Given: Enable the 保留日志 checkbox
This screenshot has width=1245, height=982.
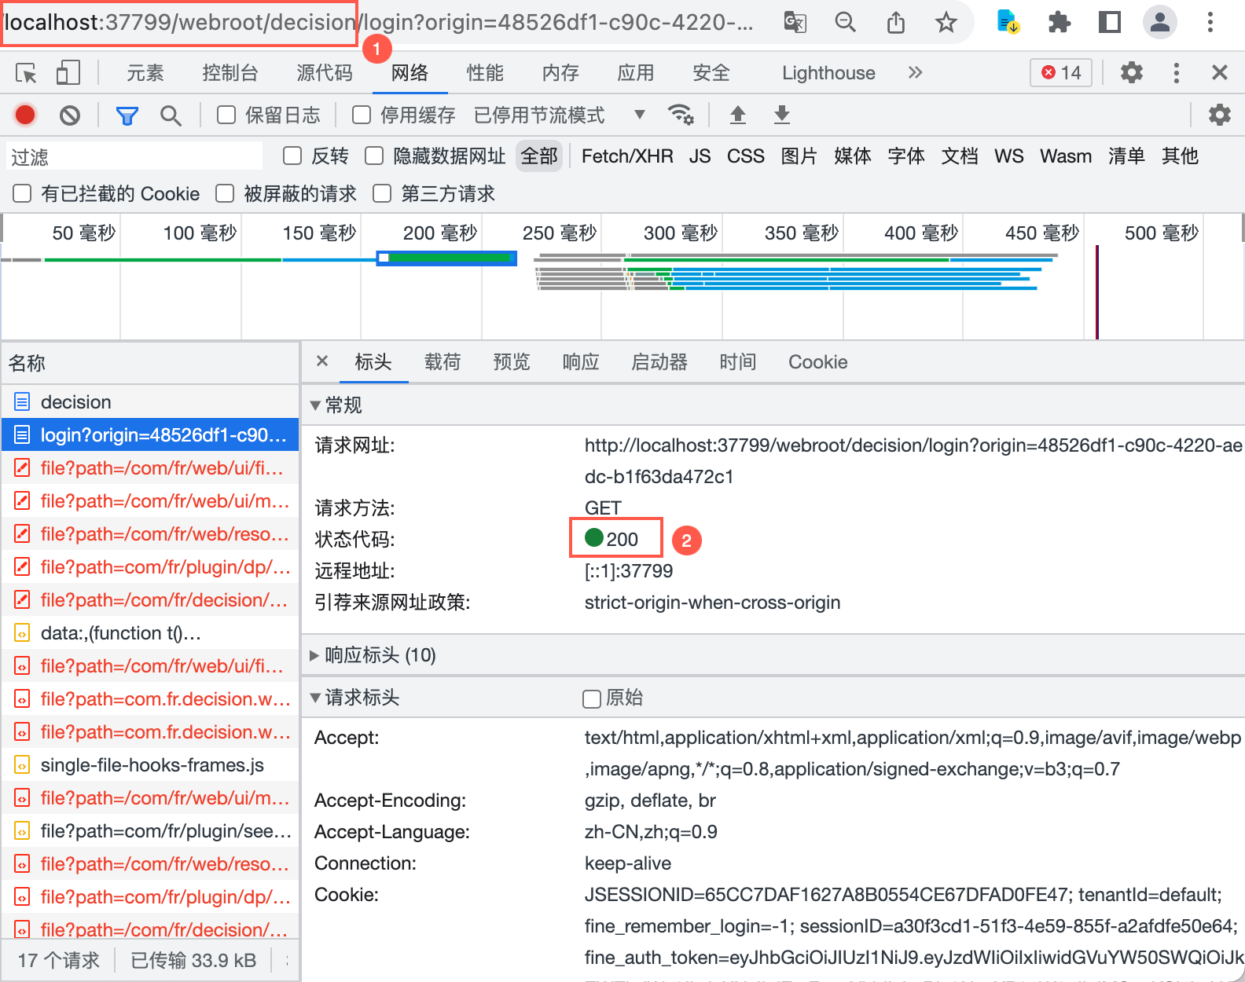Looking at the screenshot, I should (x=226, y=115).
